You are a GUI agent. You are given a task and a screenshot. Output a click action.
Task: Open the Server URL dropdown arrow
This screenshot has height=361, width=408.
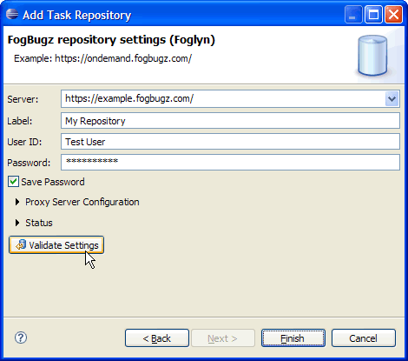(x=392, y=99)
